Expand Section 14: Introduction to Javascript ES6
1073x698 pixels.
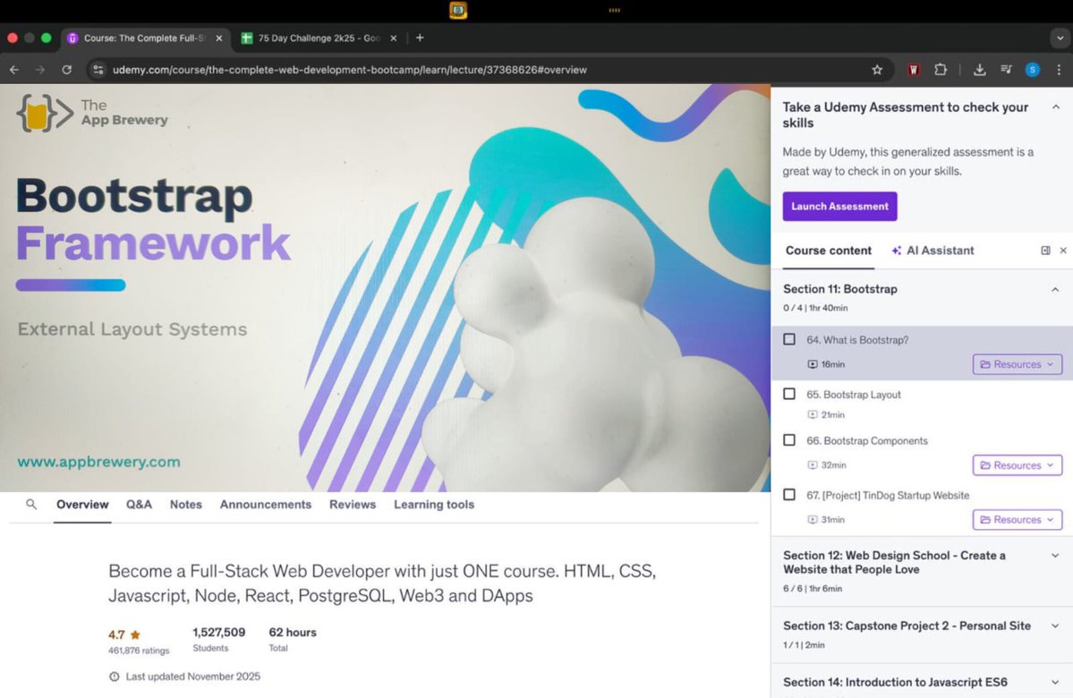[x=1055, y=682]
